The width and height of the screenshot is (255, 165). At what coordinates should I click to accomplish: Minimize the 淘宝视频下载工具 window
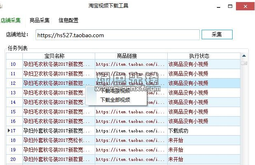coord(219,7)
